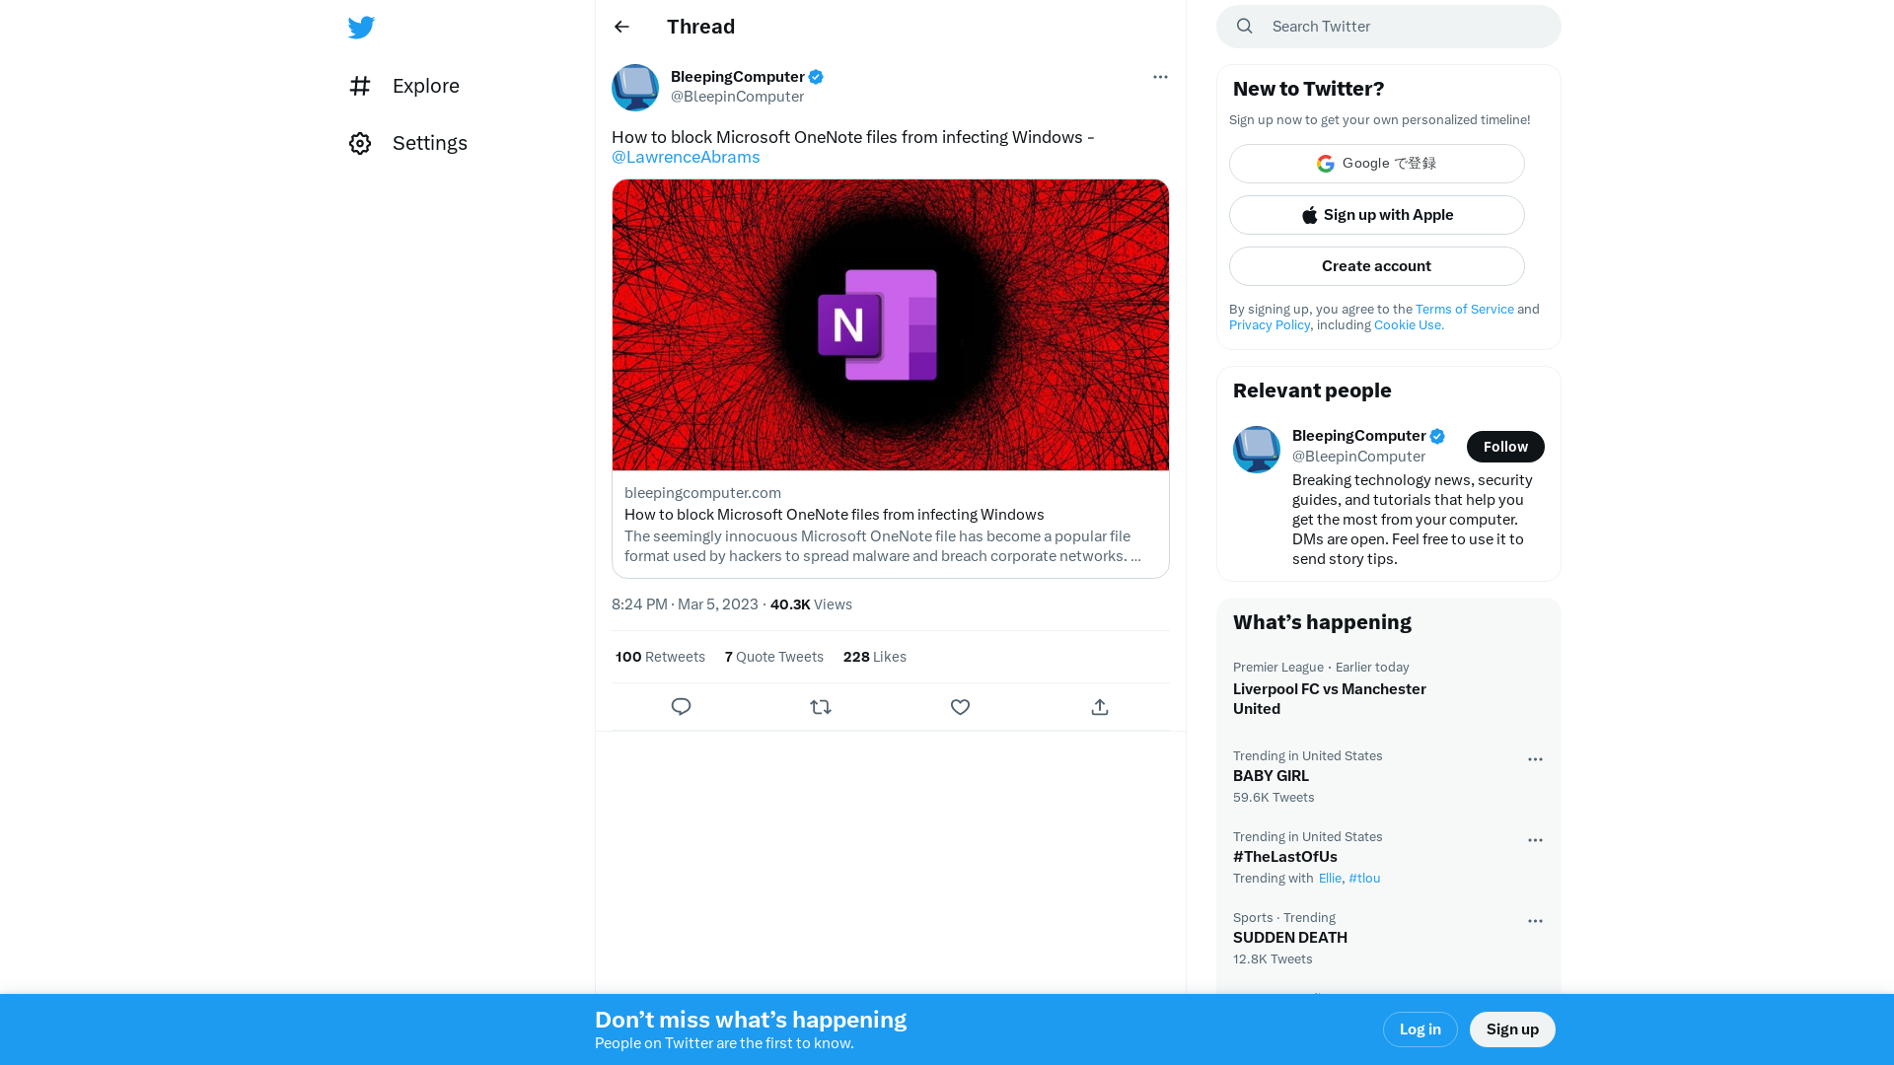Open the Privacy Policy link
Image resolution: width=1894 pixels, height=1065 pixels.
coord(1270,325)
